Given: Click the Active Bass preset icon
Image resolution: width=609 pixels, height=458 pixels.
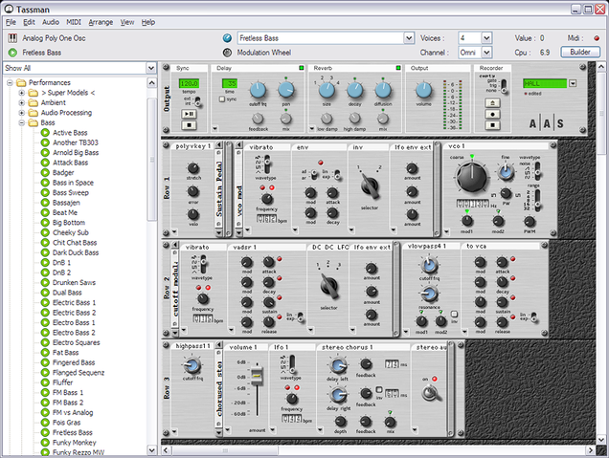Looking at the screenshot, I should coord(45,133).
